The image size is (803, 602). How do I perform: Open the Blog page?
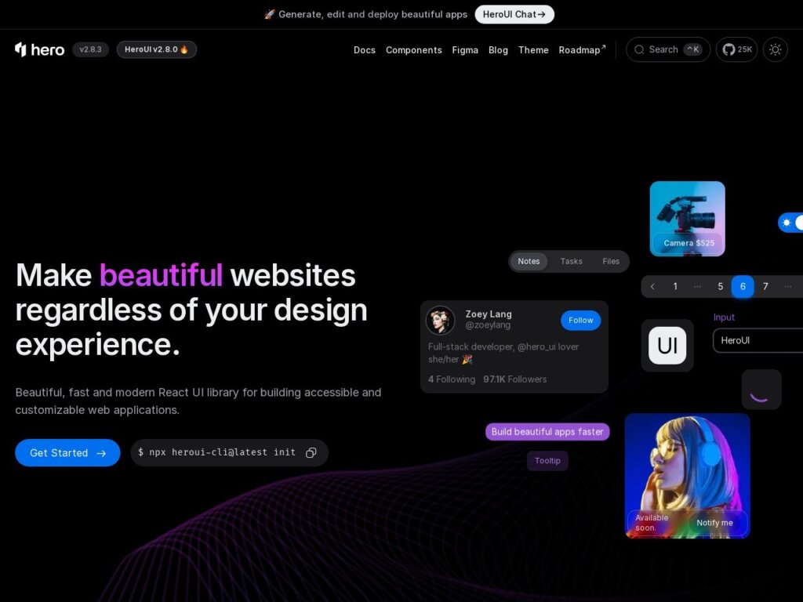point(498,50)
